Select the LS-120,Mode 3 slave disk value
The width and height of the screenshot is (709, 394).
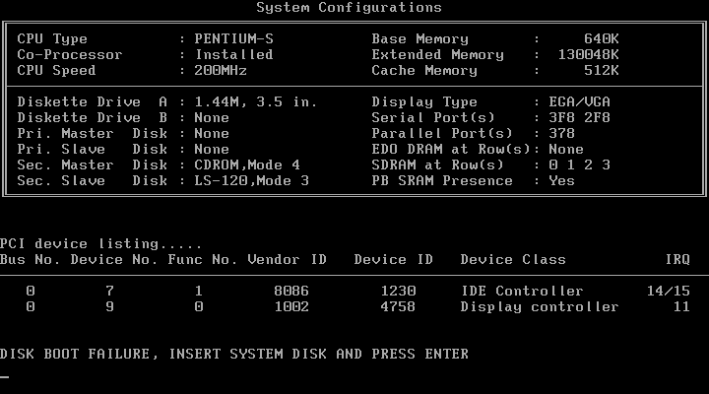(x=251, y=181)
